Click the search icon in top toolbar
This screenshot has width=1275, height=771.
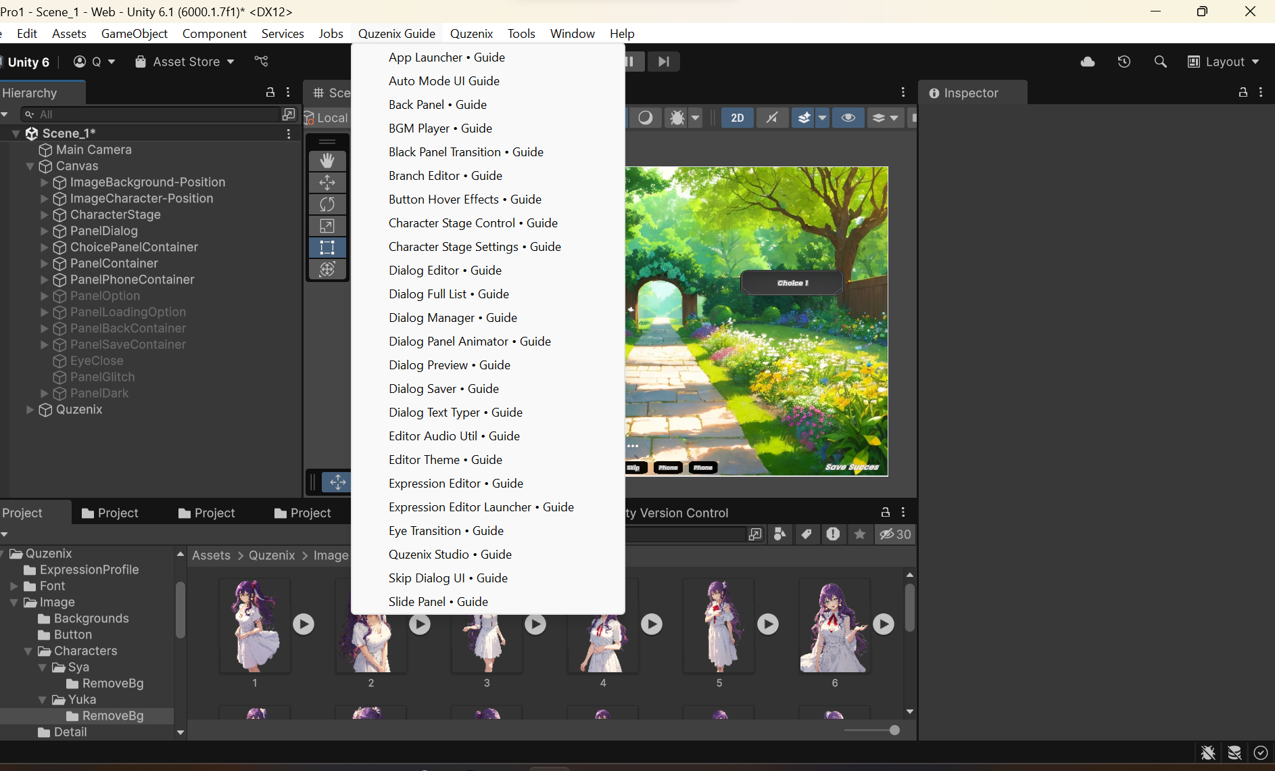[1160, 62]
